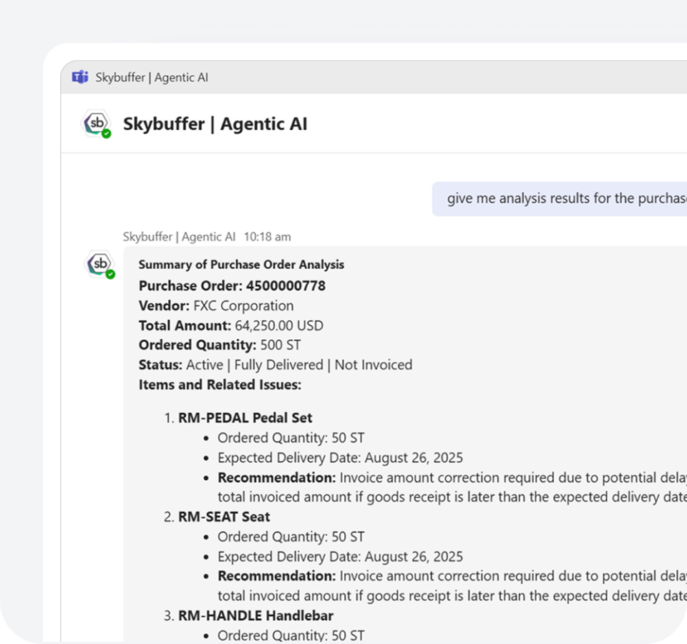Click the 10:18 am message timestamp
This screenshot has width=687, height=644.
coord(267,237)
